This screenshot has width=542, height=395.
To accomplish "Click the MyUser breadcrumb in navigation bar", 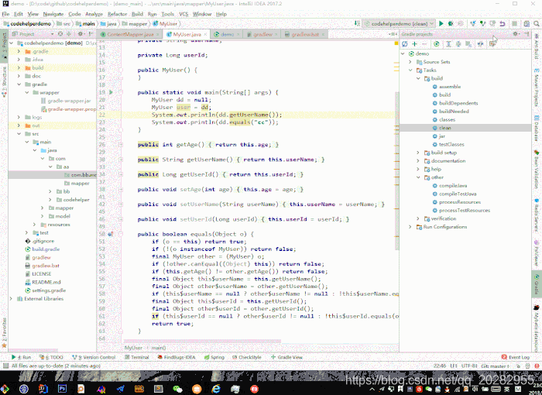I will click(x=165, y=23).
